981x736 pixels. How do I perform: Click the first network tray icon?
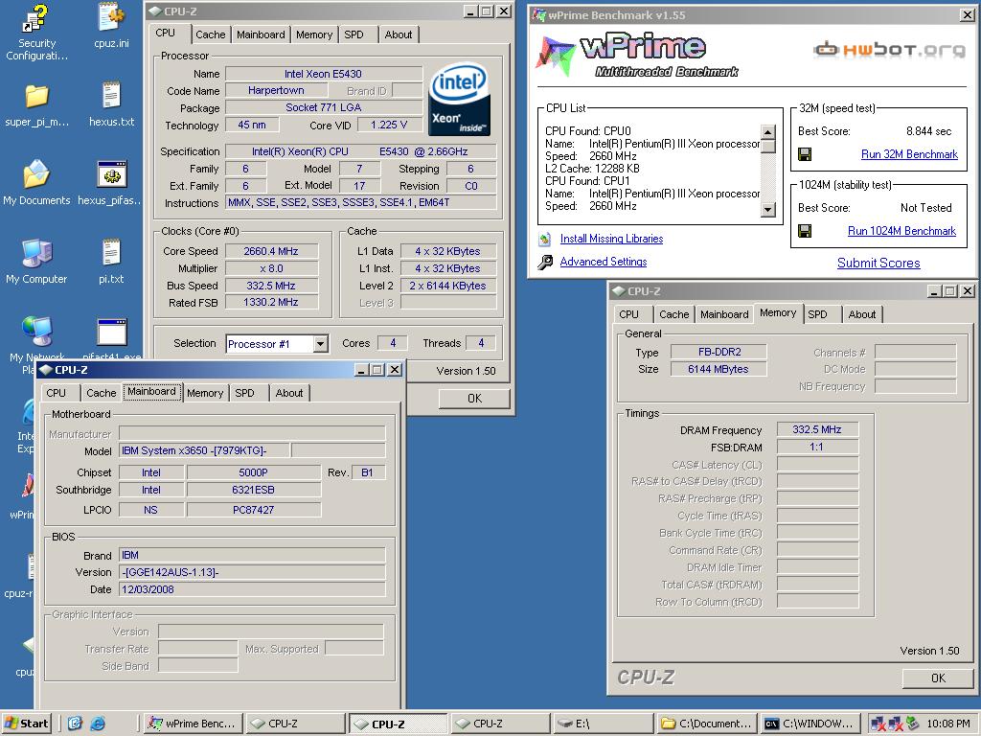(878, 724)
